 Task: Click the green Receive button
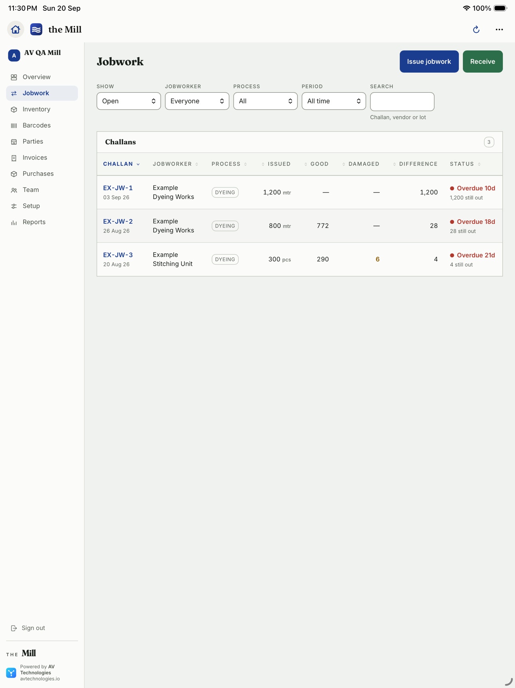tap(483, 62)
